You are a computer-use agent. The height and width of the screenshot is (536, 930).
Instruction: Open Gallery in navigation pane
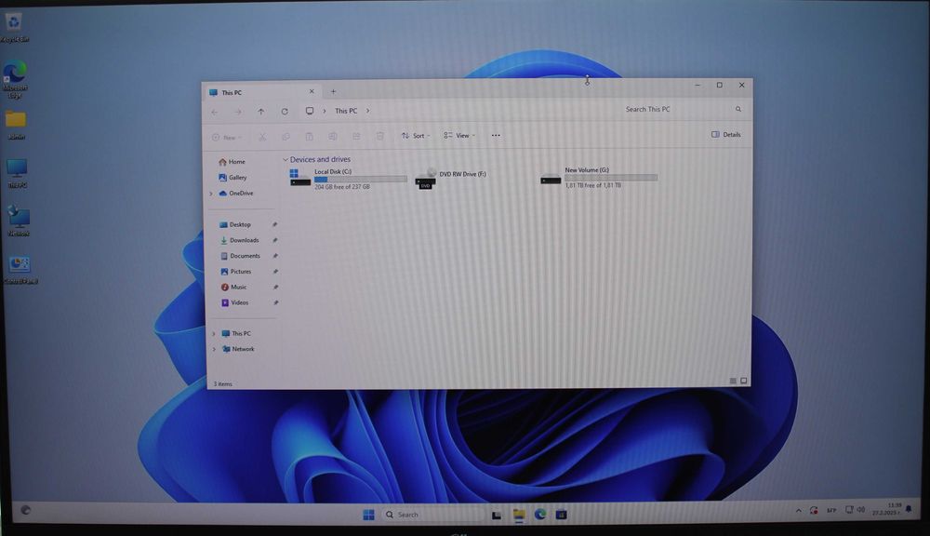232,178
